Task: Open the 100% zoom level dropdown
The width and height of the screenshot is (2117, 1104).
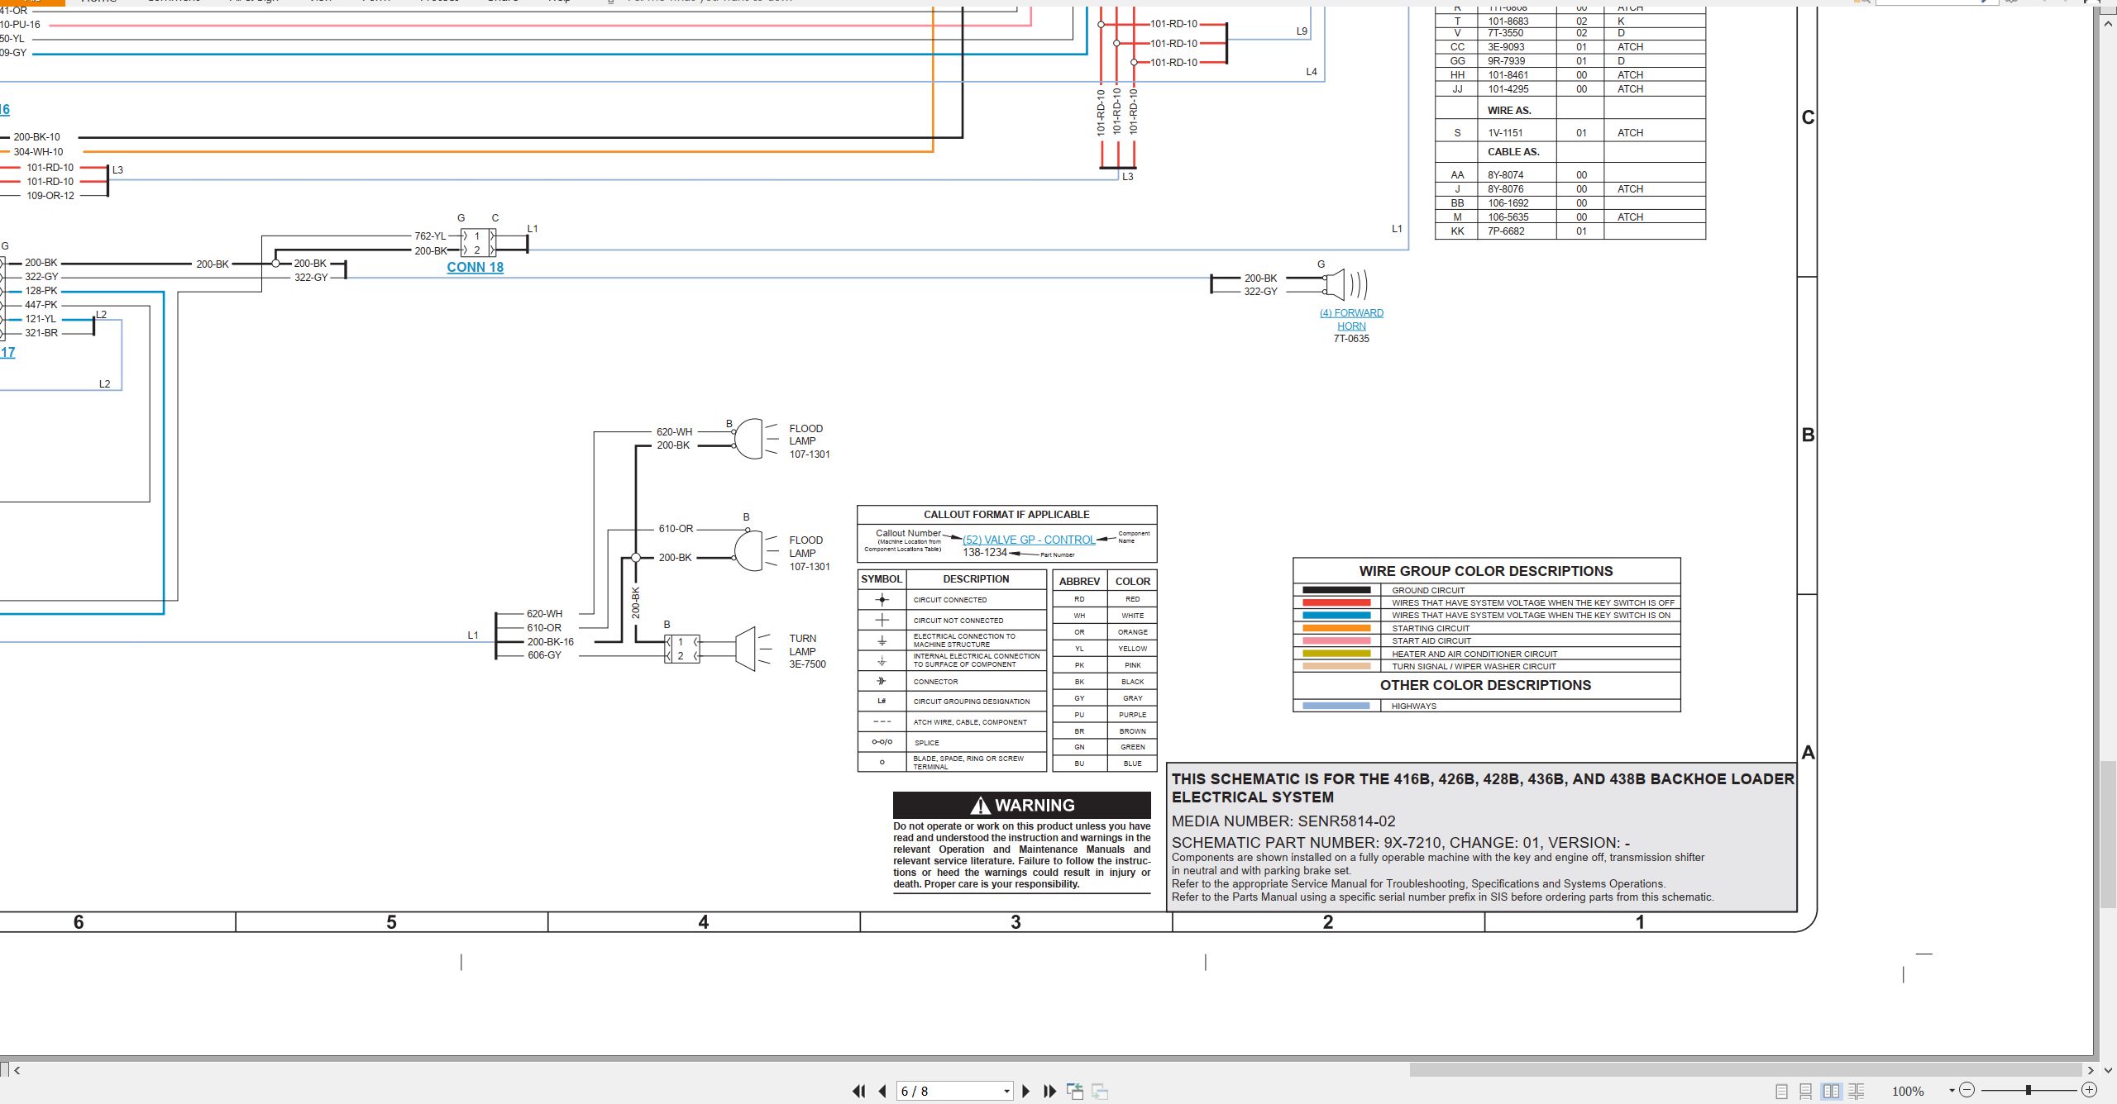Action: tap(1952, 1091)
